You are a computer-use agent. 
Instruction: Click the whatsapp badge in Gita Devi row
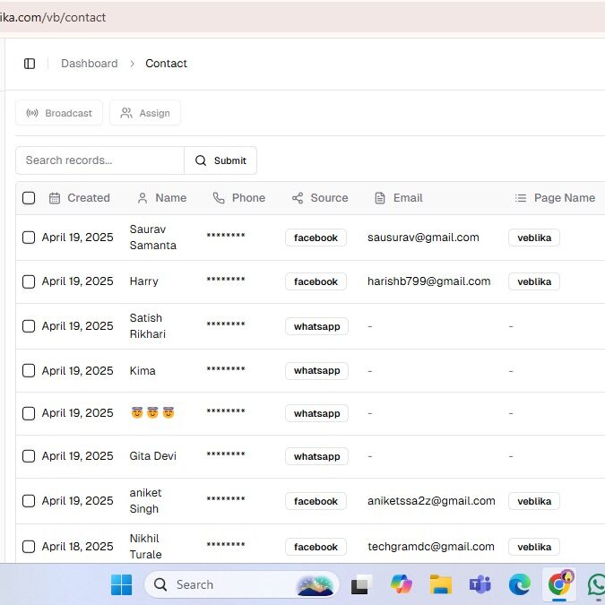pyautogui.click(x=316, y=456)
